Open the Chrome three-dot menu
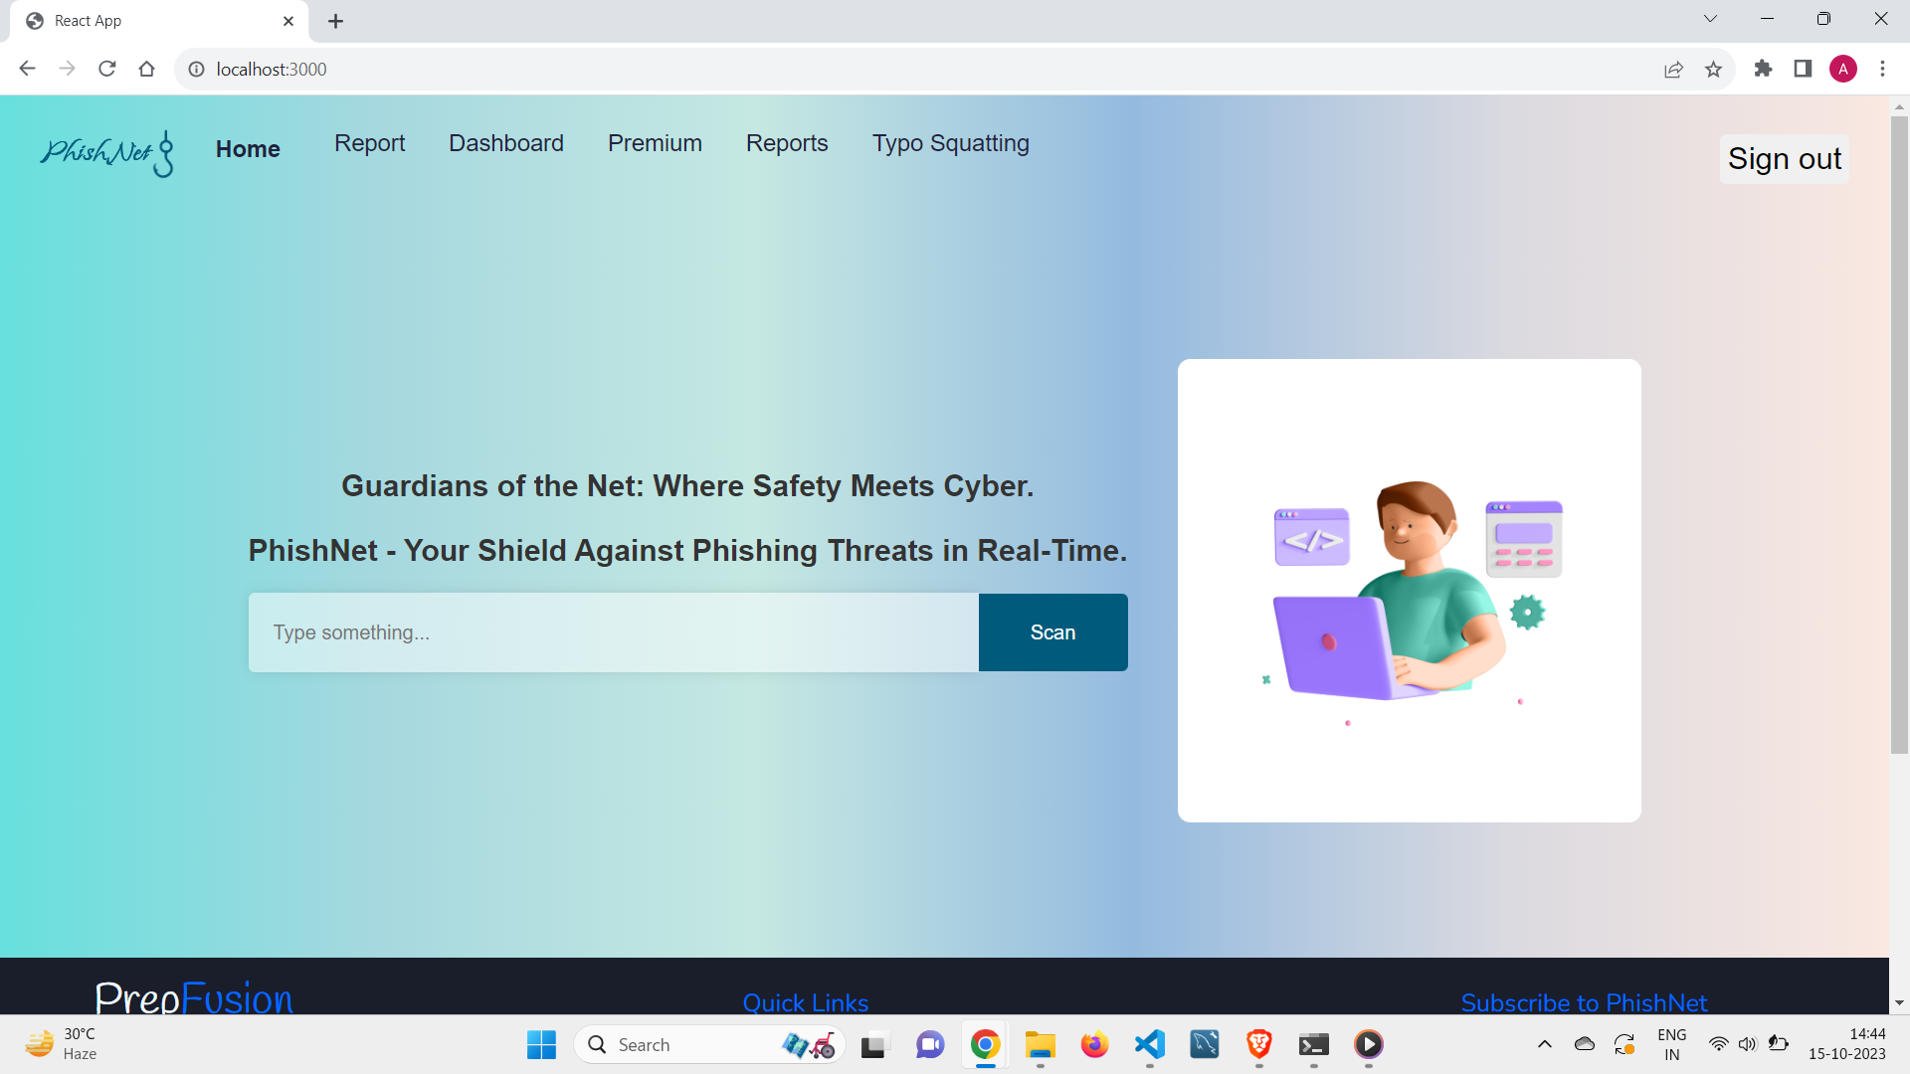Image resolution: width=1910 pixels, height=1074 pixels. pyautogui.click(x=1882, y=69)
